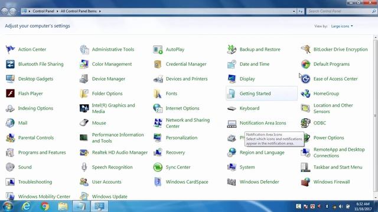378x212 pixels.
Task: Open the Windows Update link
Action: pyautogui.click(x=109, y=197)
